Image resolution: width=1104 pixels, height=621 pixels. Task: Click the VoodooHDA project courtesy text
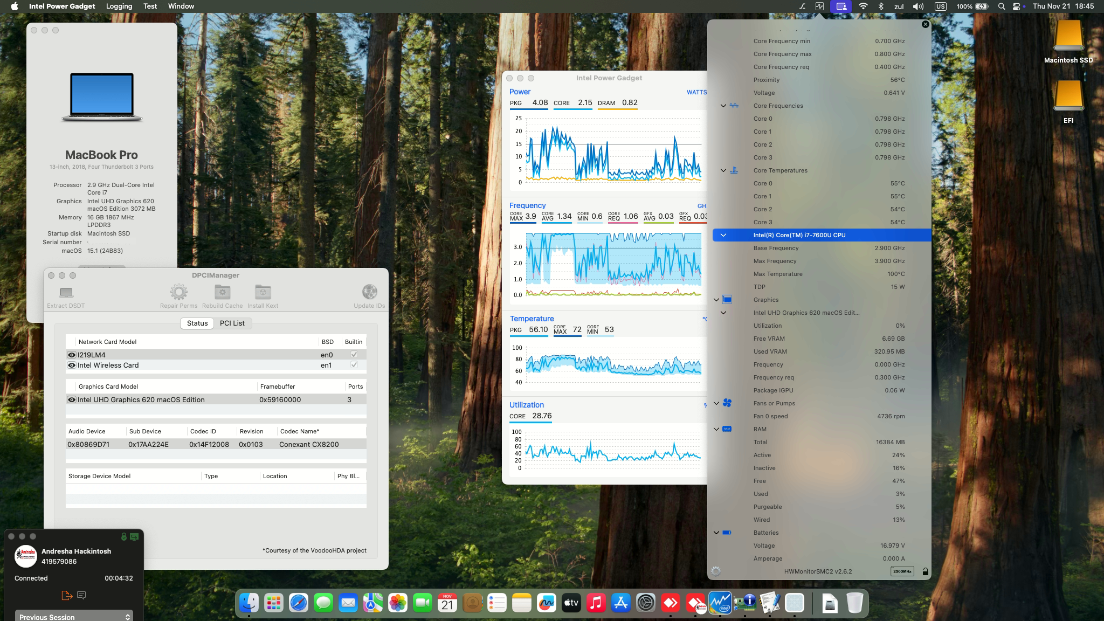314,550
